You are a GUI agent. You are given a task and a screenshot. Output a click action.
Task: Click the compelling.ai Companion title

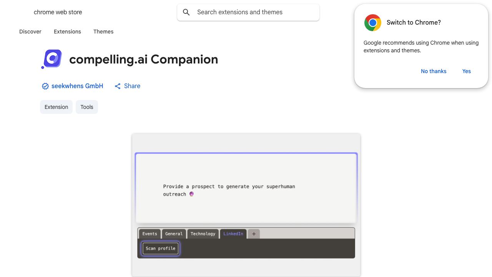pyautogui.click(x=143, y=59)
